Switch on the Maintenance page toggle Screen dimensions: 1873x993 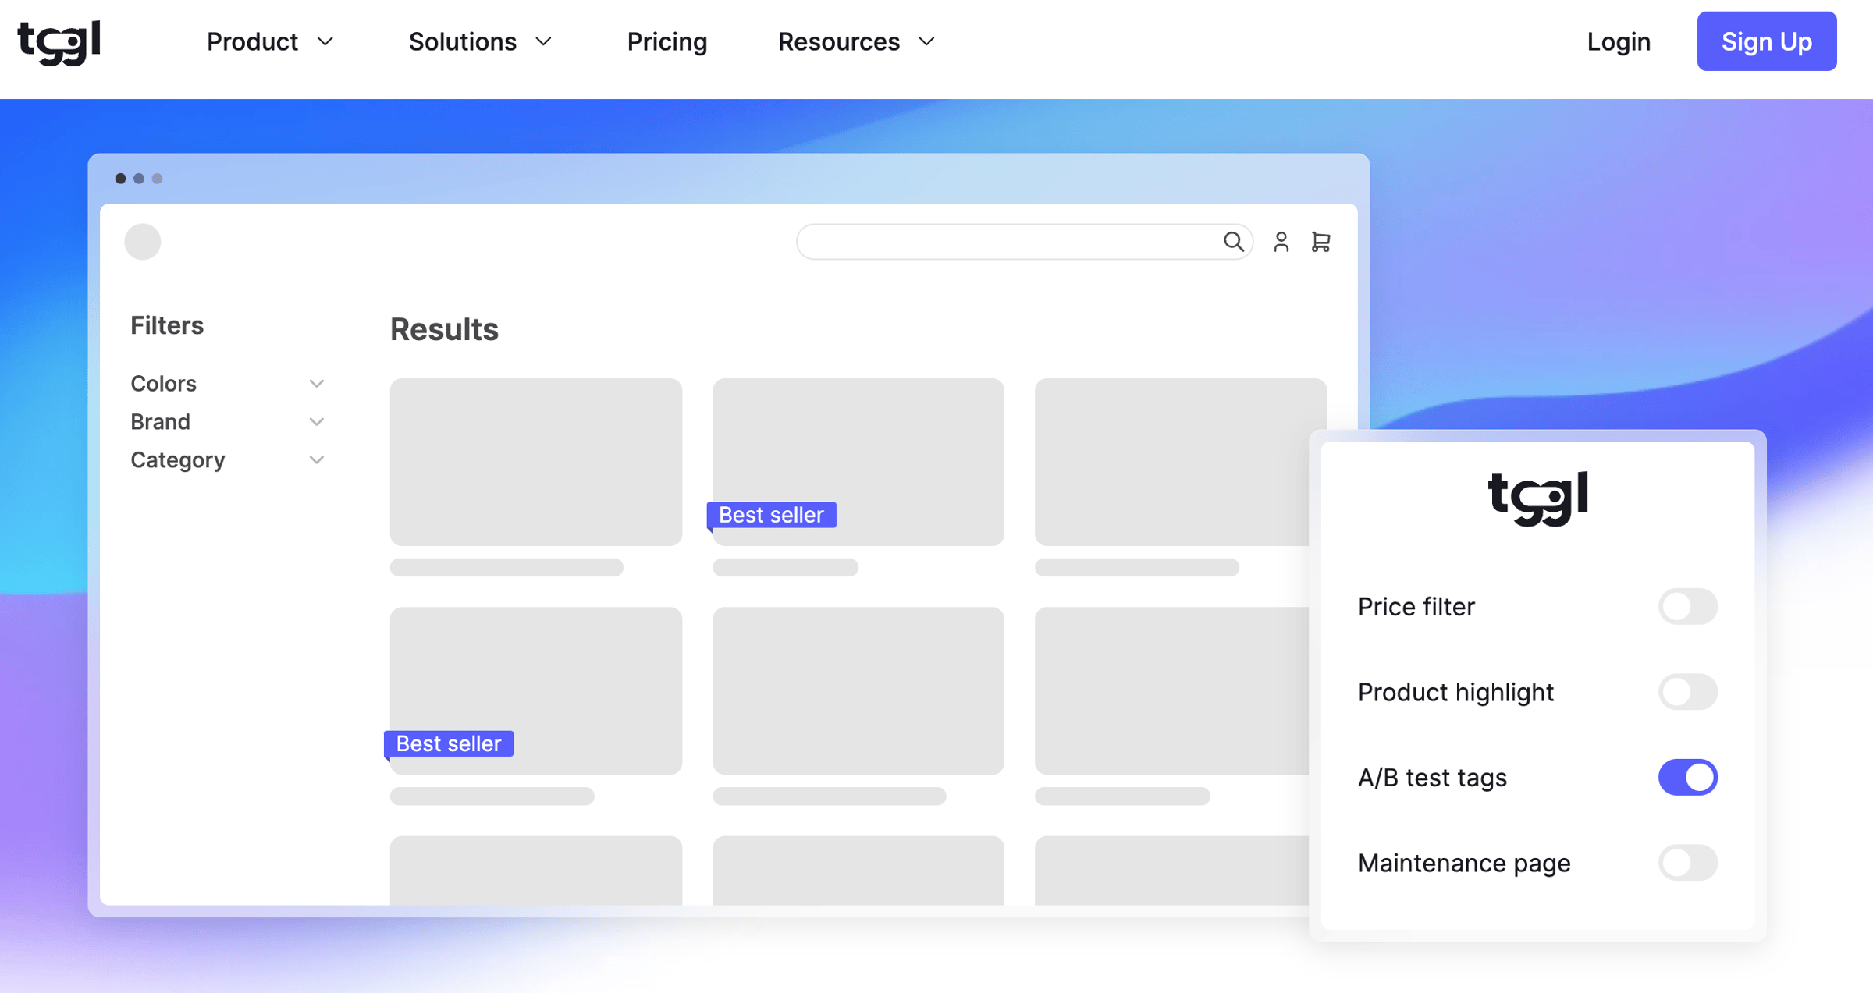(1687, 863)
